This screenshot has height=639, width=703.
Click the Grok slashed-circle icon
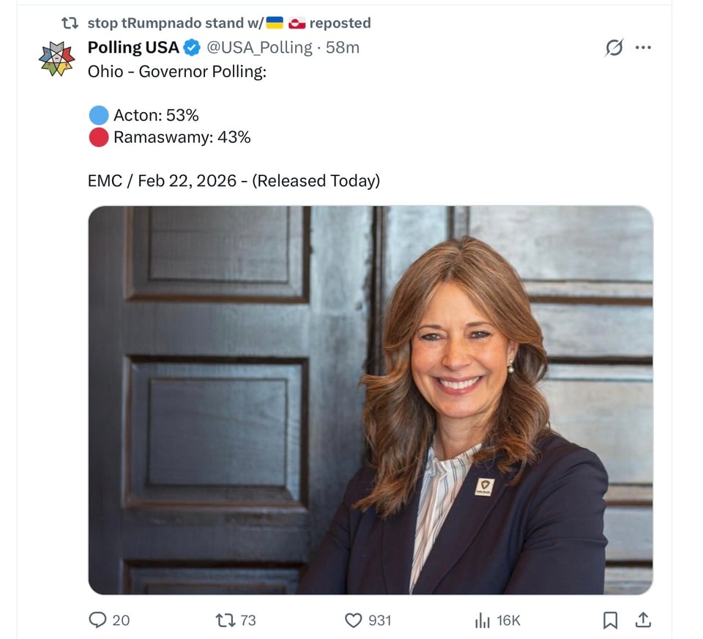pos(614,48)
